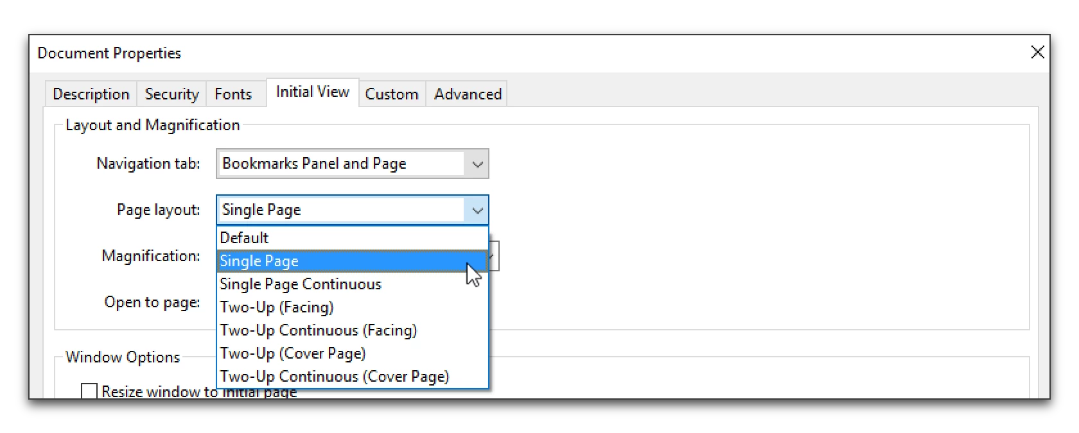
Task: Click the Page layout Single Page field
Action: [x=353, y=210]
